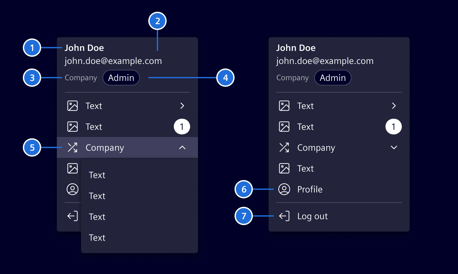
Task: Click the notification badge 1 in right menu
Action: point(394,127)
